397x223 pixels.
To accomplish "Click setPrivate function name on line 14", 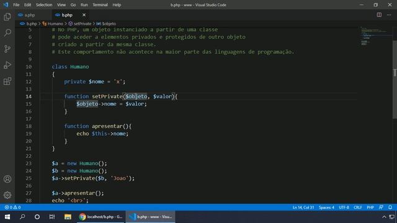I will pos(107,97).
